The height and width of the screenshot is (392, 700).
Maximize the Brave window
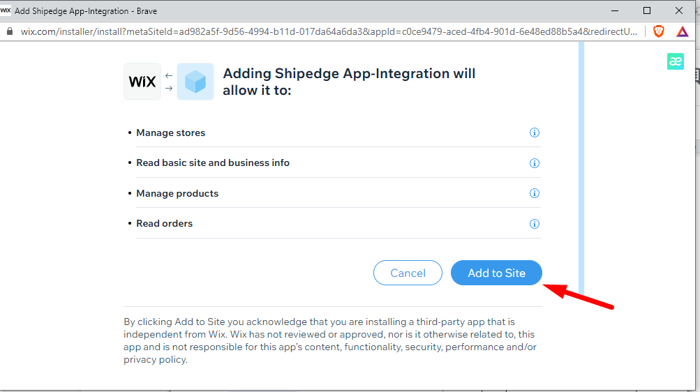647,10
